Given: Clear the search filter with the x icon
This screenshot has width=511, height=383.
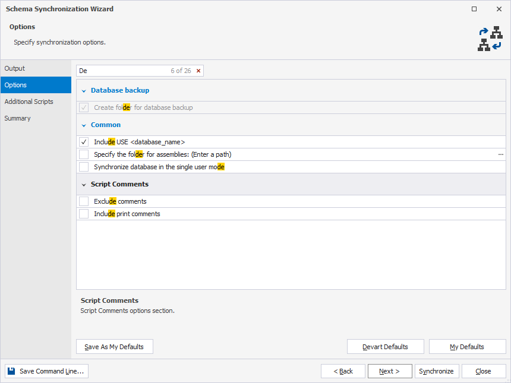Looking at the screenshot, I should 198,70.
